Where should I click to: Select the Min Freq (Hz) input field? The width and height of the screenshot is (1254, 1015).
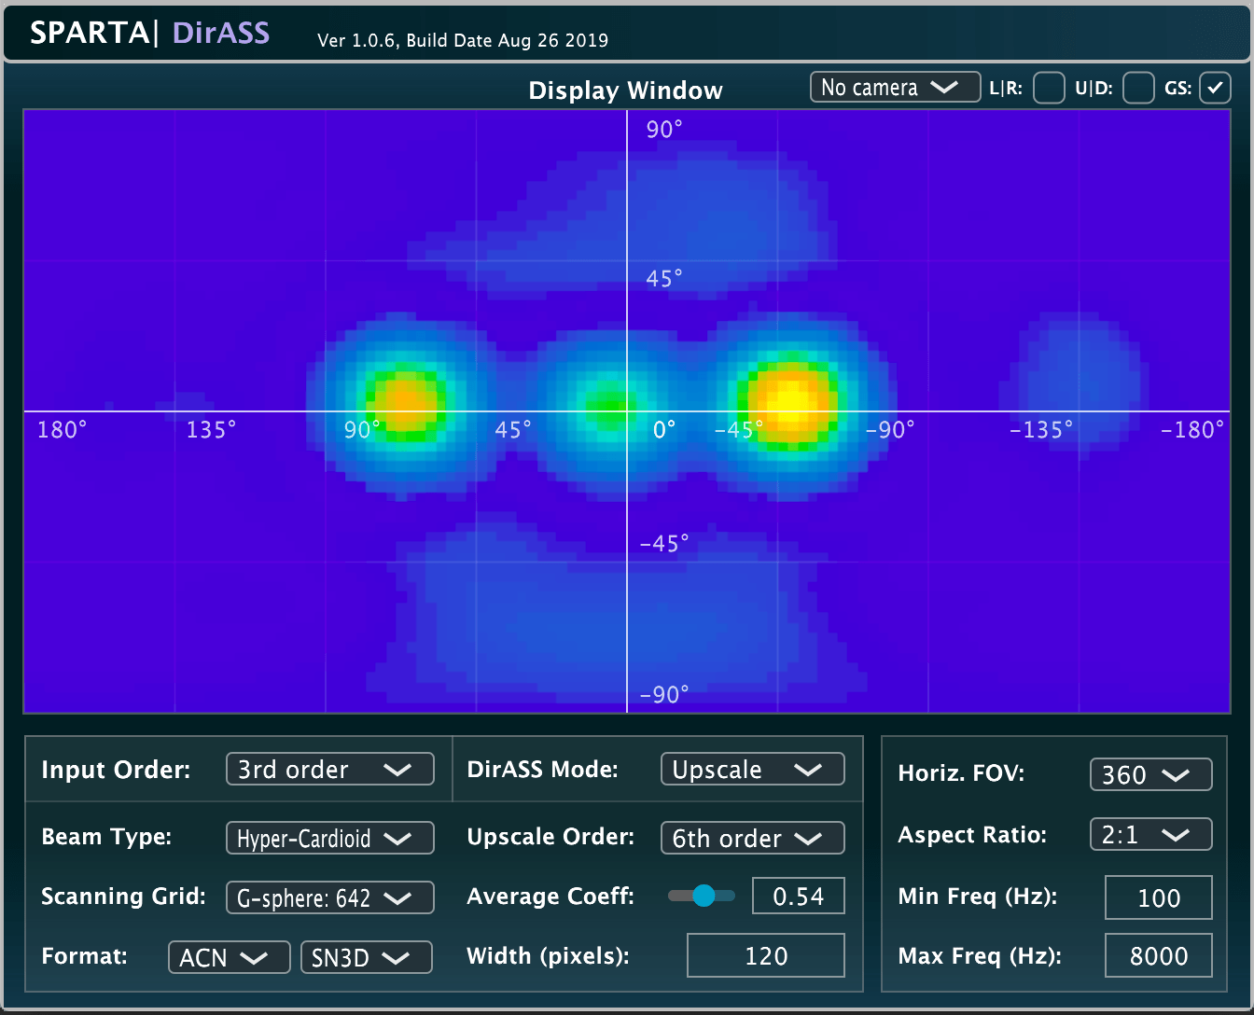tap(1158, 897)
